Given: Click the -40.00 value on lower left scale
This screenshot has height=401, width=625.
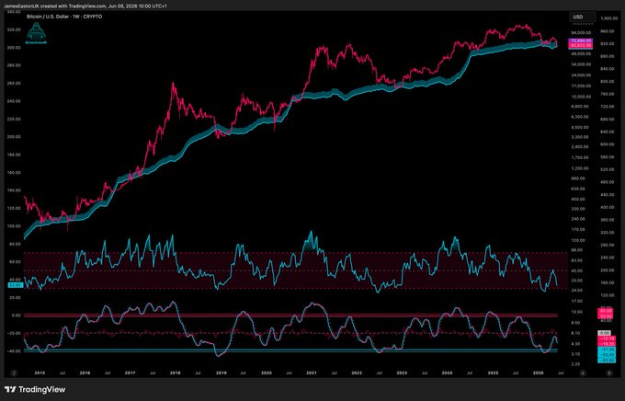Looking at the screenshot, I should tap(14, 351).
